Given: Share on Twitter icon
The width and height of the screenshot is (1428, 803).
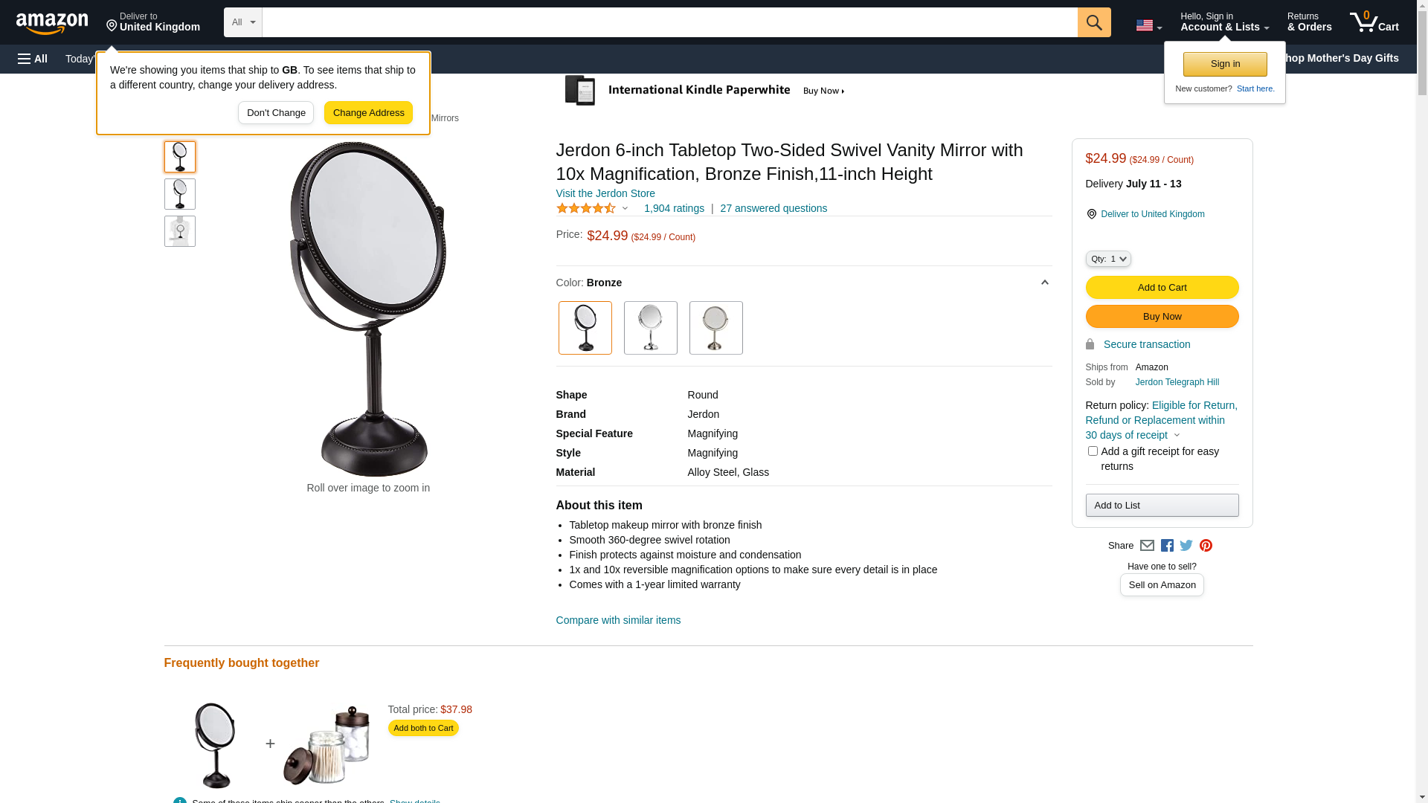Looking at the screenshot, I should pyautogui.click(x=1186, y=546).
